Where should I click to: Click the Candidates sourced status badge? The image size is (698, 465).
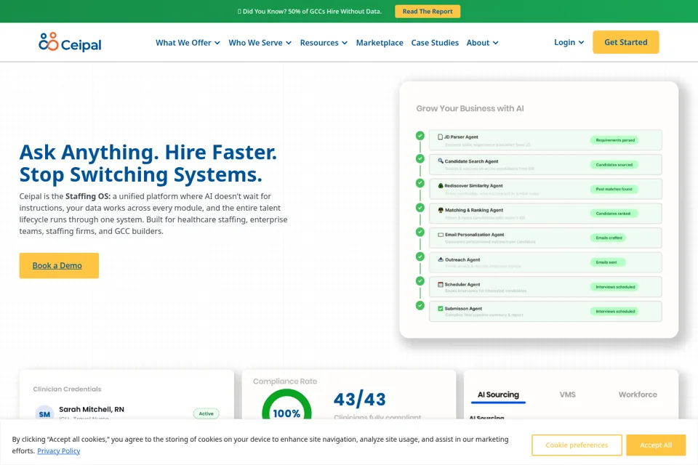pyautogui.click(x=614, y=165)
